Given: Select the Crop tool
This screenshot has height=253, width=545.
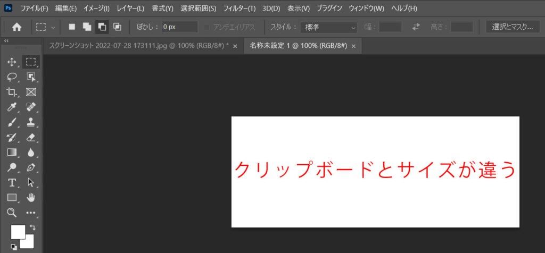Looking at the screenshot, I should tap(12, 92).
